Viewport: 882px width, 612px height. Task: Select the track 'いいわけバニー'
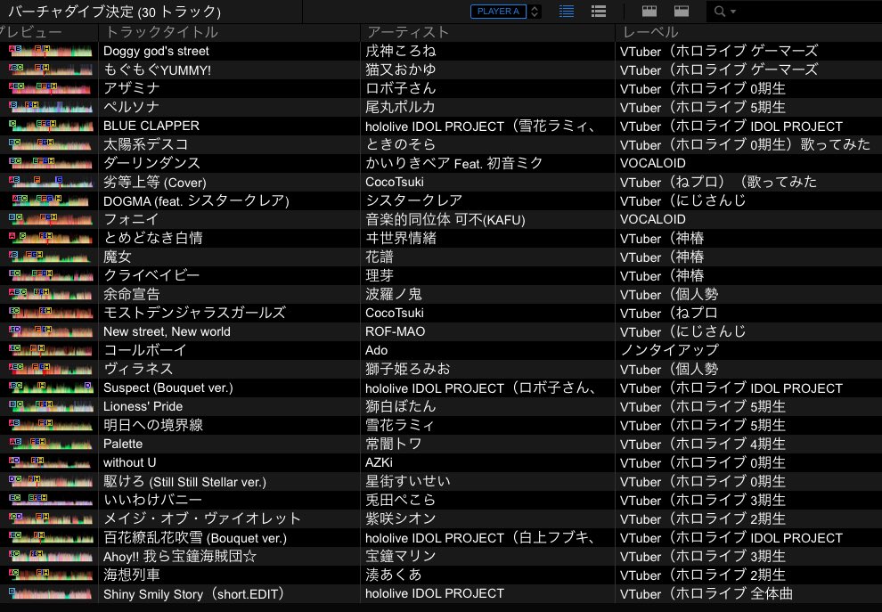coord(153,500)
